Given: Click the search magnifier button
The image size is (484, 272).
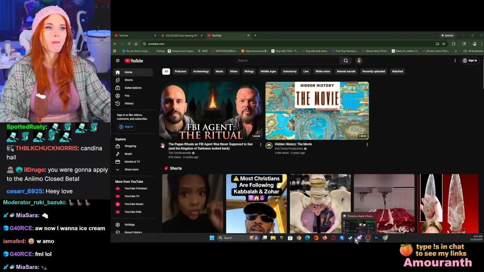Looking at the screenshot, I should [x=346, y=60].
